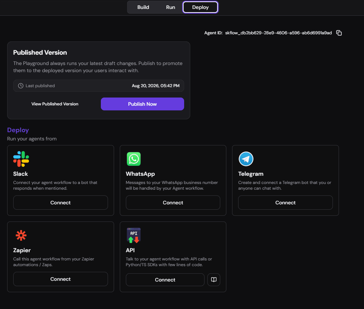
Task: Click the 'Agent ID:' label
Action: click(213, 33)
